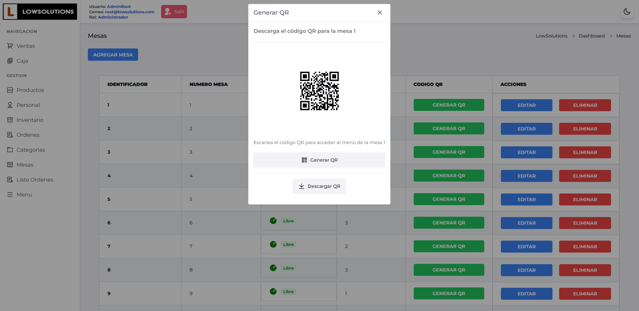The width and height of the screenshot is (639, 311).
Task: Click the Caja icon in sidebar
Action: pyautogui.click(x=10, y=61)
